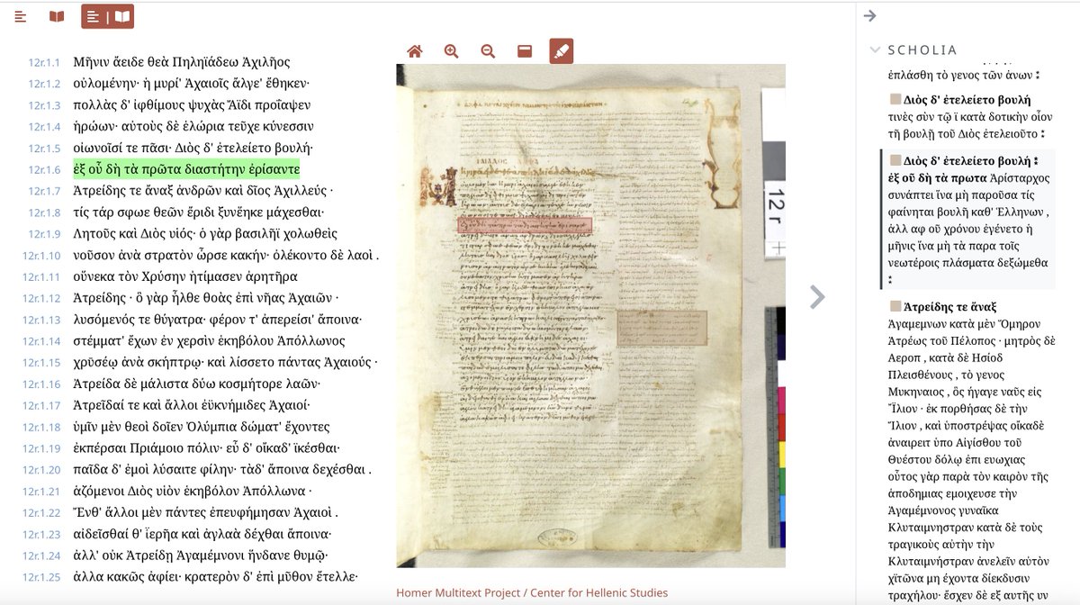Select line ἄλλα κακῶς ἀφίει
1080x605 pixels.
click(x=215, y=576)
